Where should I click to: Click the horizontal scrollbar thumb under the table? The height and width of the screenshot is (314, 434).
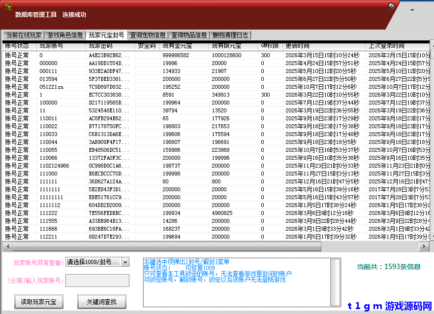coord(166,245)
